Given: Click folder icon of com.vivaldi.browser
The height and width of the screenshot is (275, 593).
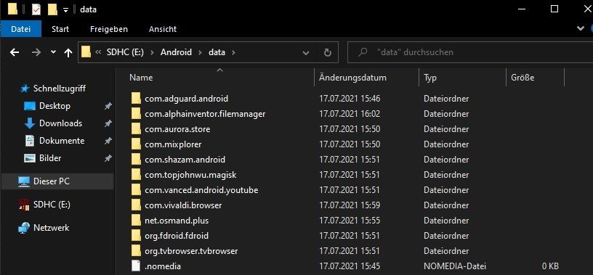Looking at the screenshot, I should [x=136, y=205].
